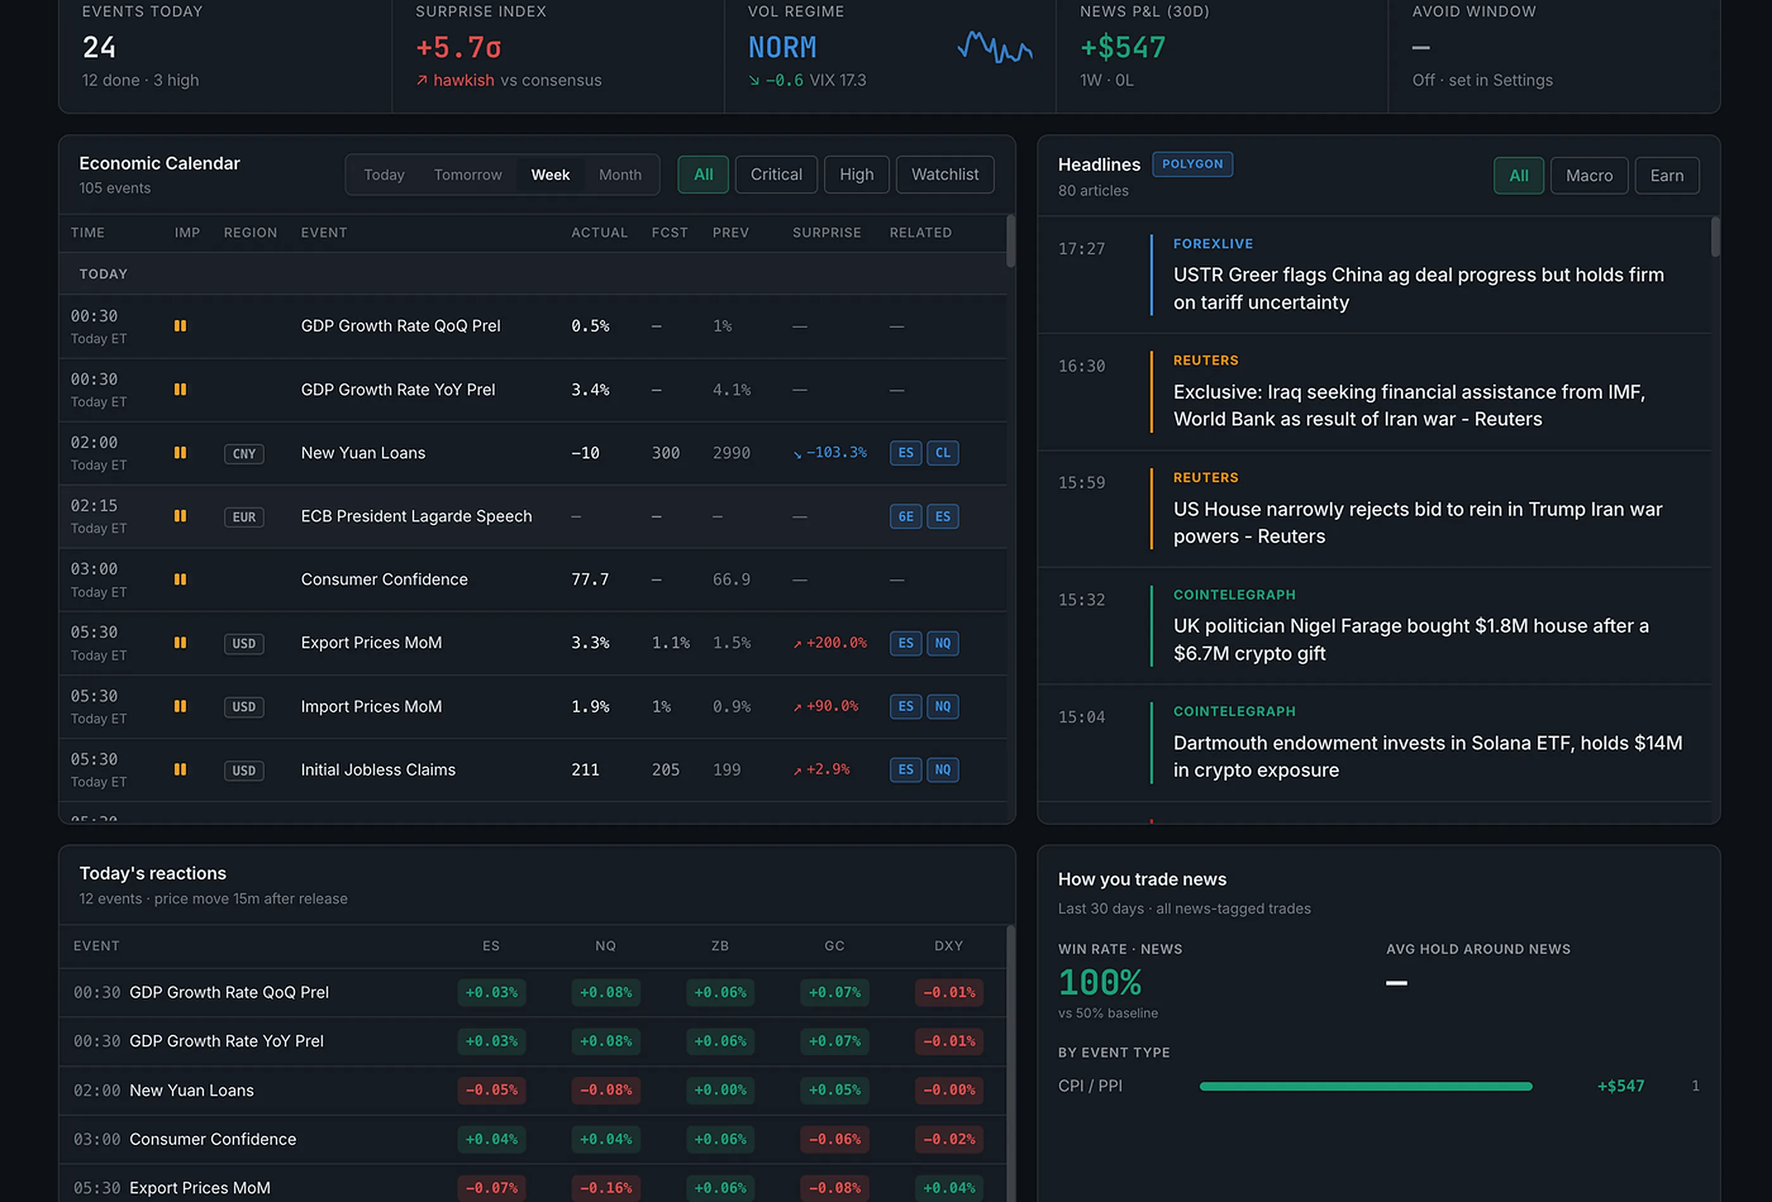Click the ES tag in Lagarde Speech row
Screen dimensions: 1772x1202
coord(942,517)
